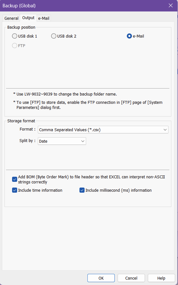This screenshot has width=178, height=285.
Task: Click the Cancel button
Action: tap(131, 278)
